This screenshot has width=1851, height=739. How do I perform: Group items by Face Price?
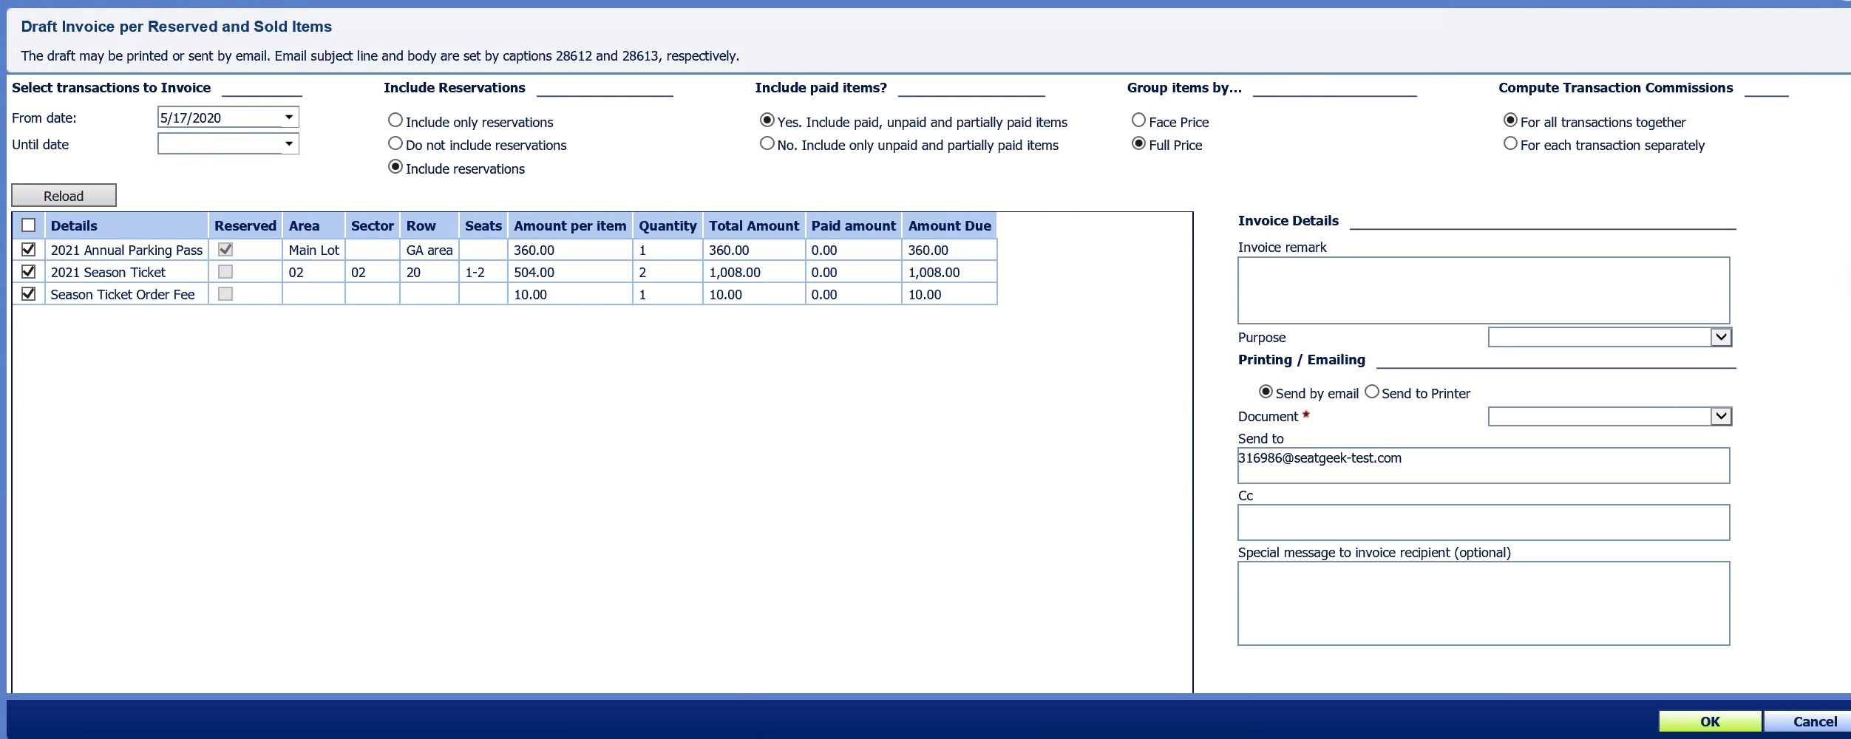1138,120
